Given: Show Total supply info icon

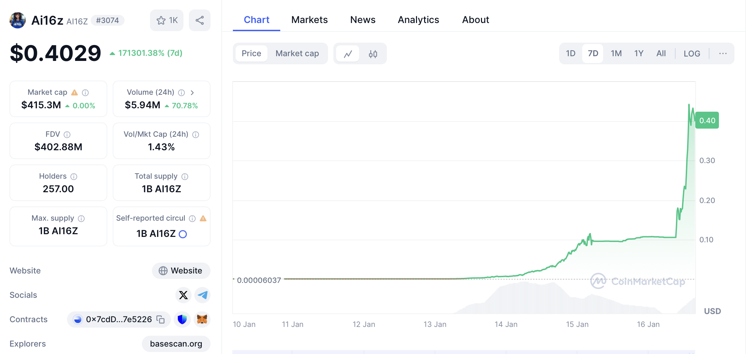Looking at the screenshot, I should click(x=185, y=176).
